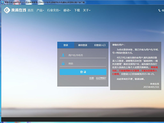Focus the 密码 password field

[86, 64]
